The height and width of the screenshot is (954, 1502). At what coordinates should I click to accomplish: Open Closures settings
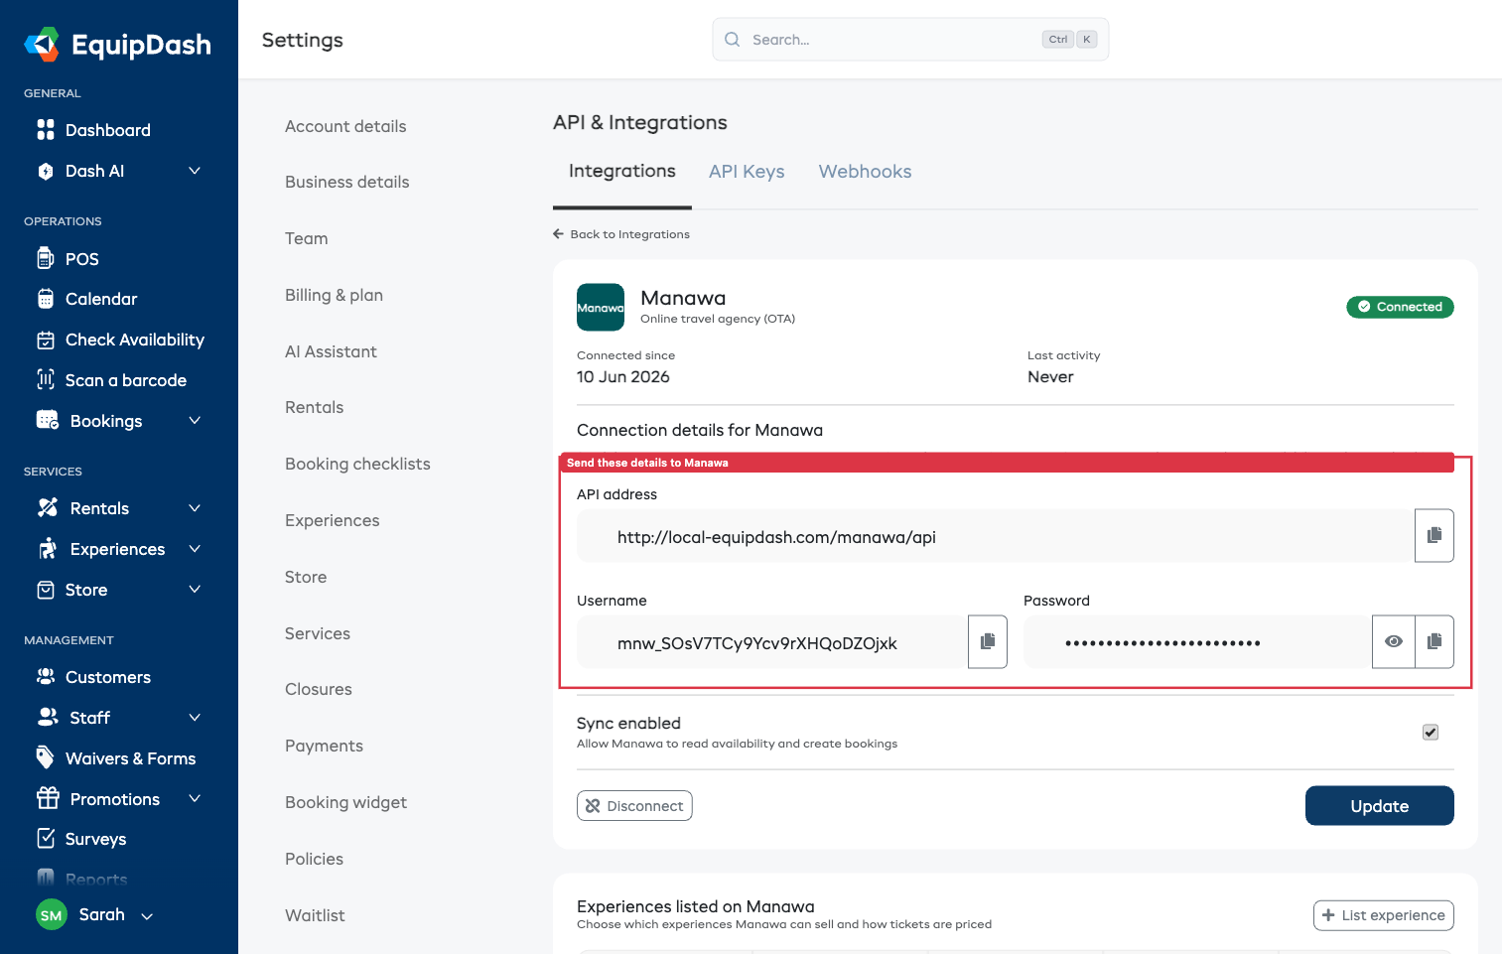click(319, 689)
